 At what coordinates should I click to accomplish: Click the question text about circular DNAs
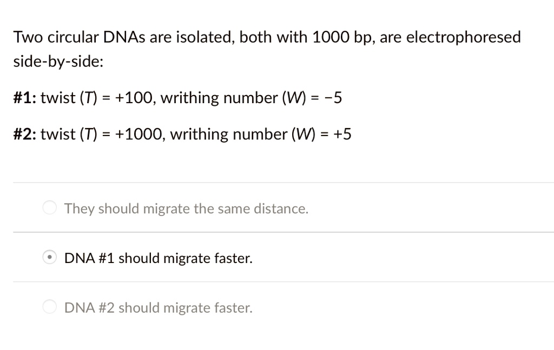(266, 37)
